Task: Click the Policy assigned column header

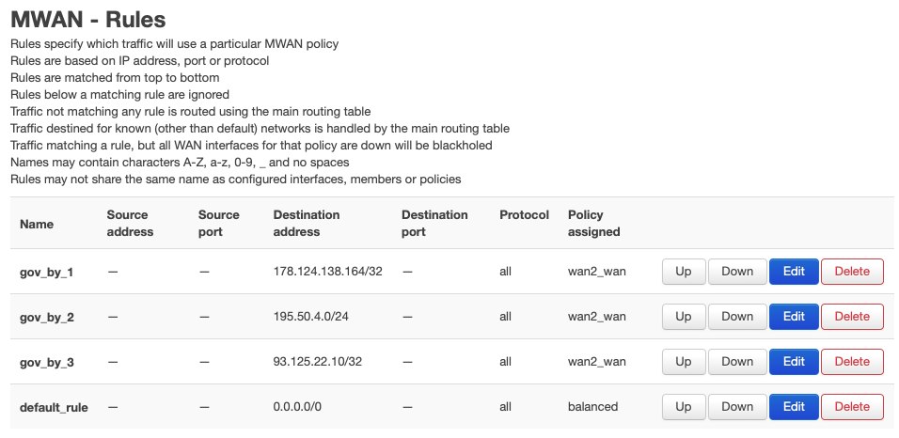Action: coord(594,223)
